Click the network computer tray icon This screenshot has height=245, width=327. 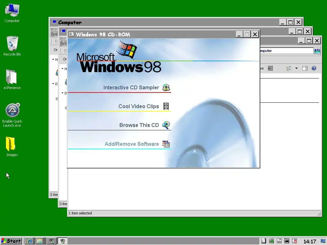click(x=287, y=241)
